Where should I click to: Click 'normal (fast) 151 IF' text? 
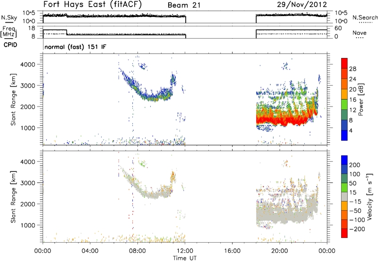point(75,47)
